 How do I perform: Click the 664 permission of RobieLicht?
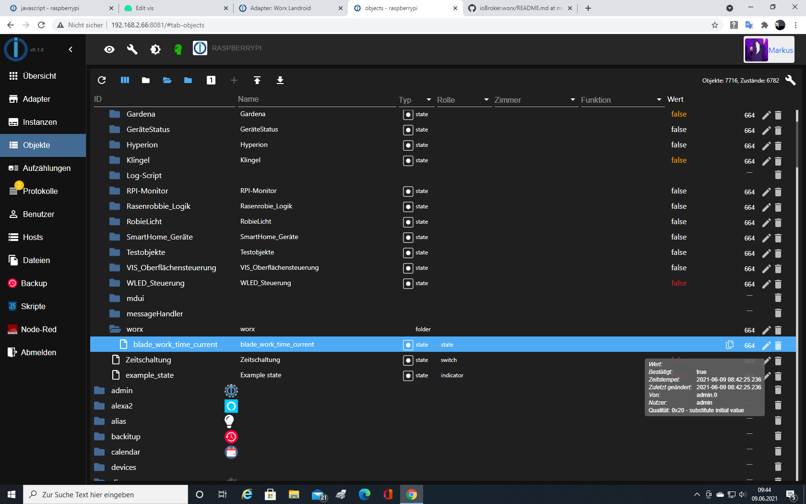pos(749,223)
